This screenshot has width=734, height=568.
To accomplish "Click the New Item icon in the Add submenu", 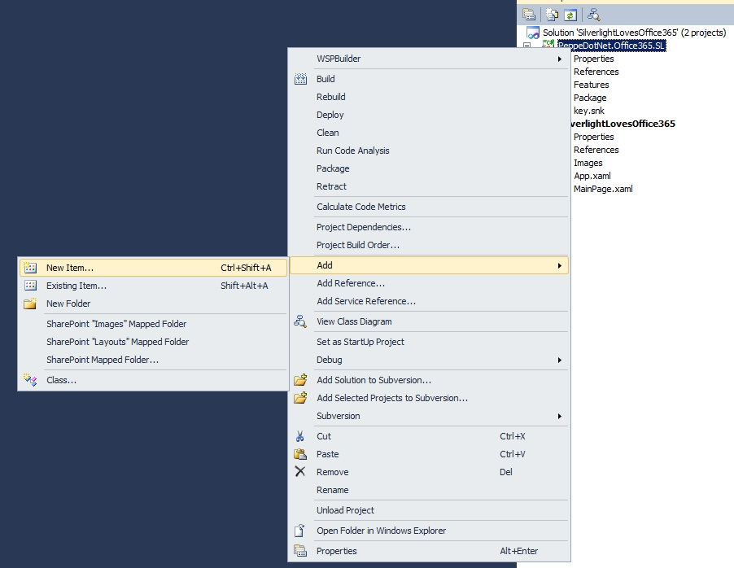I will click(x=30, y=268).
